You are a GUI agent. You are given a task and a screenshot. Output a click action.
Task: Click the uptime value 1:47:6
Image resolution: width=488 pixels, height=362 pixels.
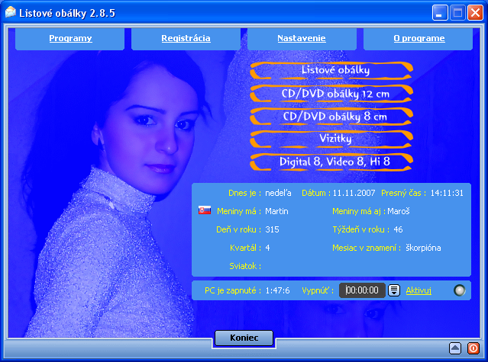tap(277, 290)
